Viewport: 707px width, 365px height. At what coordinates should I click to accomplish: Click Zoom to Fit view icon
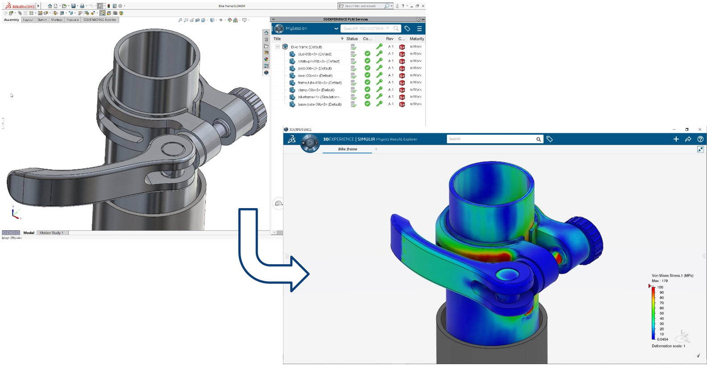[x=180, y=20]
